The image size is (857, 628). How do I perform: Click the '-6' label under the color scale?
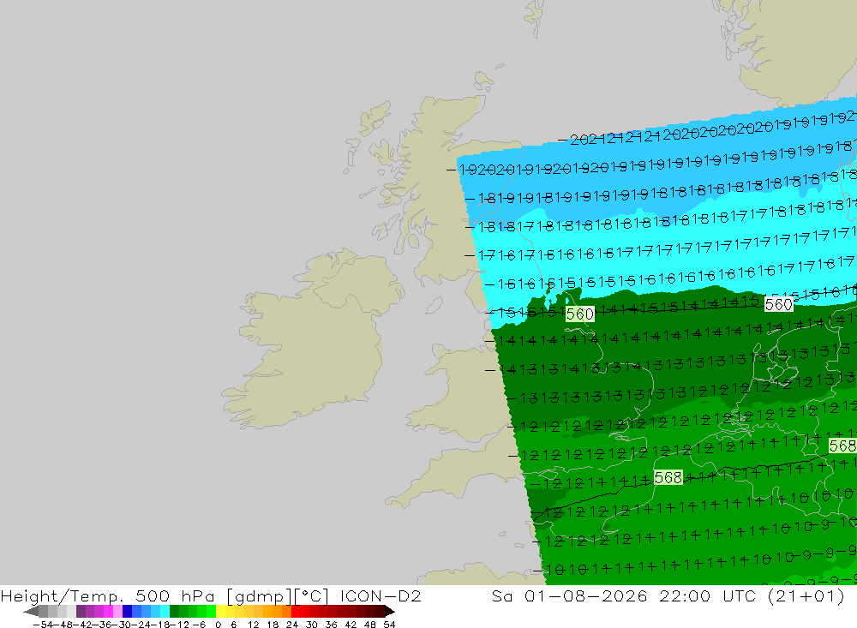[199, 625]
